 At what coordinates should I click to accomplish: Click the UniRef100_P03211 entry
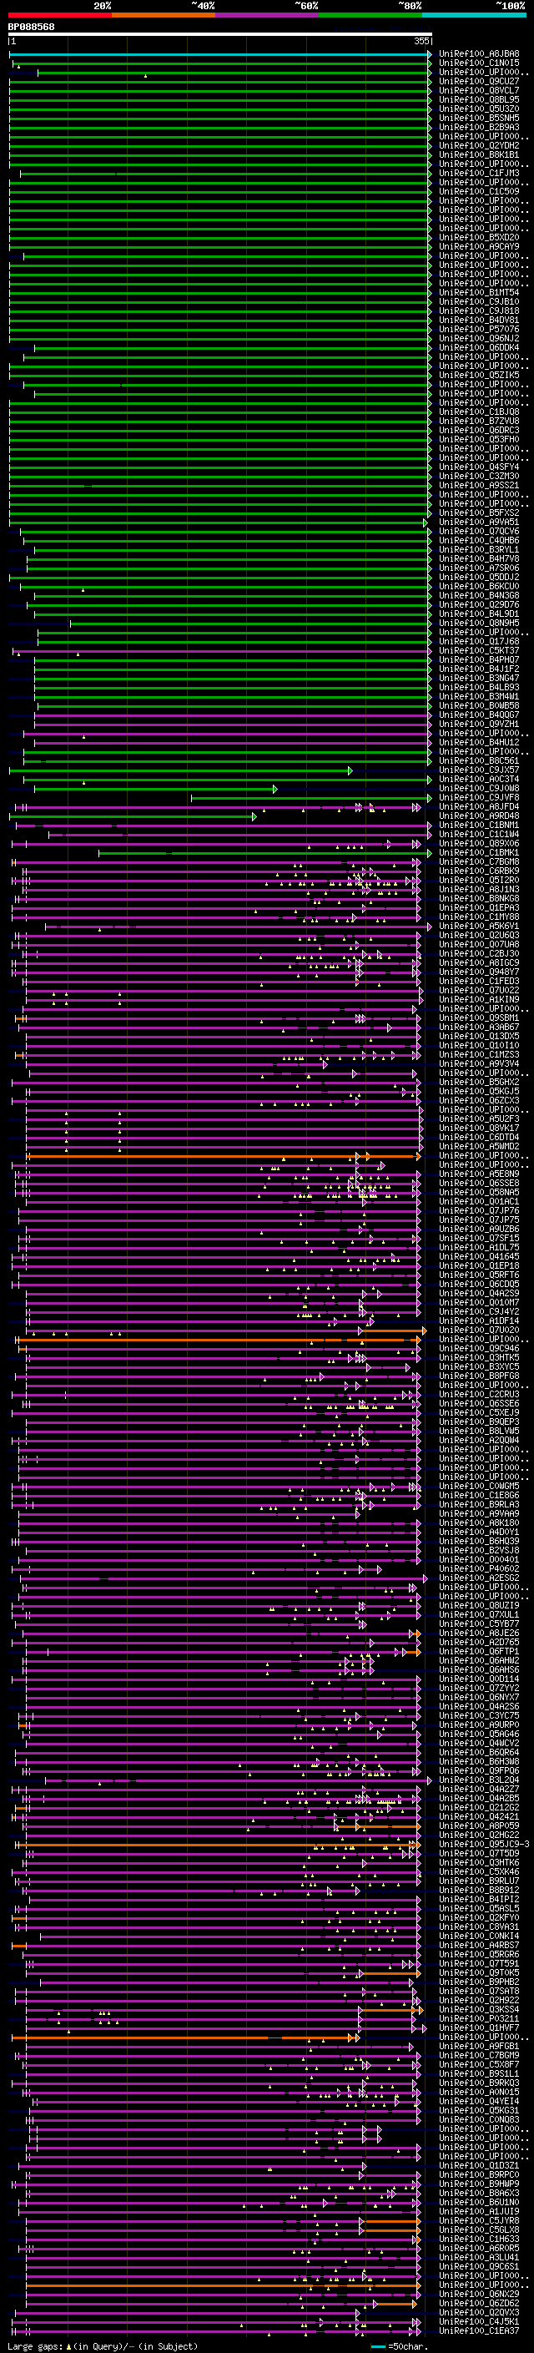click(479, 2018)
